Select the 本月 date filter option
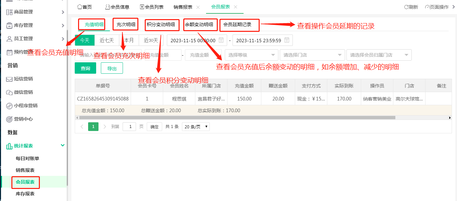This screenshot has height=201, width=457. [x=129, y=40]
